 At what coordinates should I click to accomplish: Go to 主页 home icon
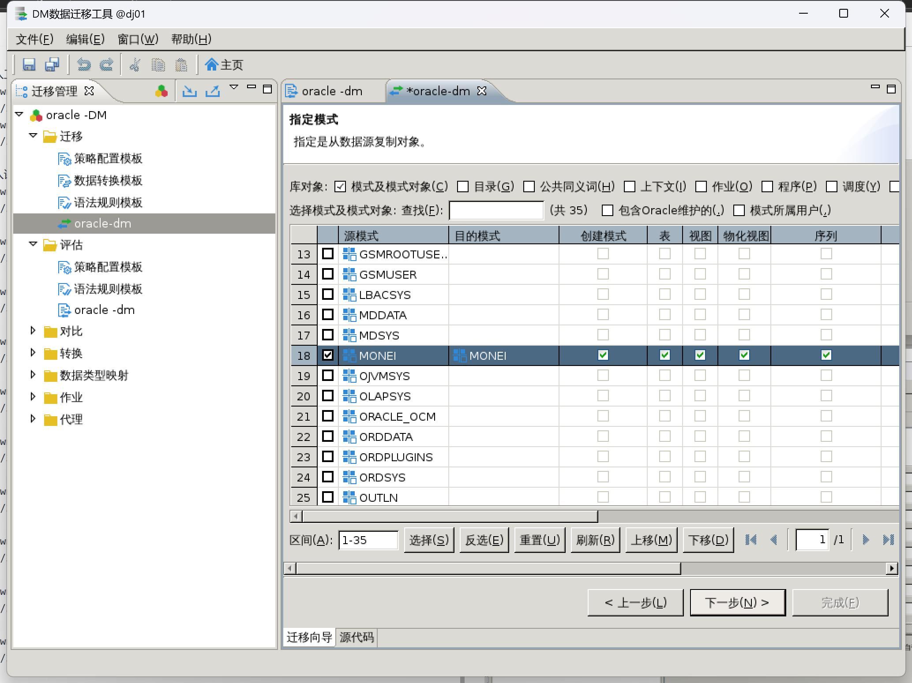pyautogui.click(x=224, y=65)
